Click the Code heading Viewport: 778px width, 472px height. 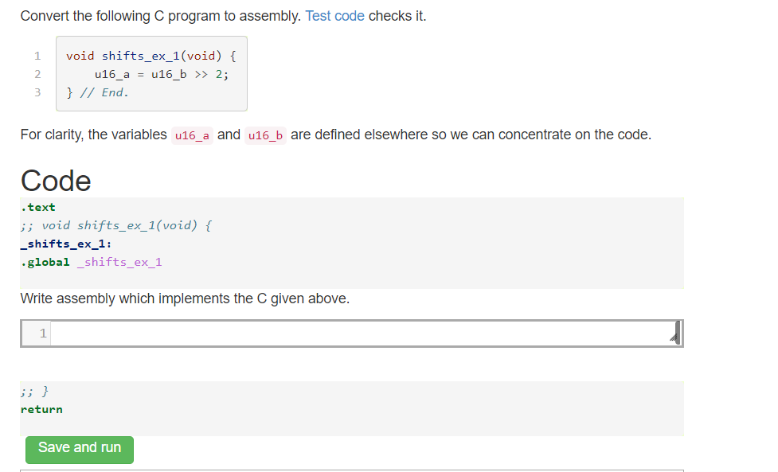55,181
